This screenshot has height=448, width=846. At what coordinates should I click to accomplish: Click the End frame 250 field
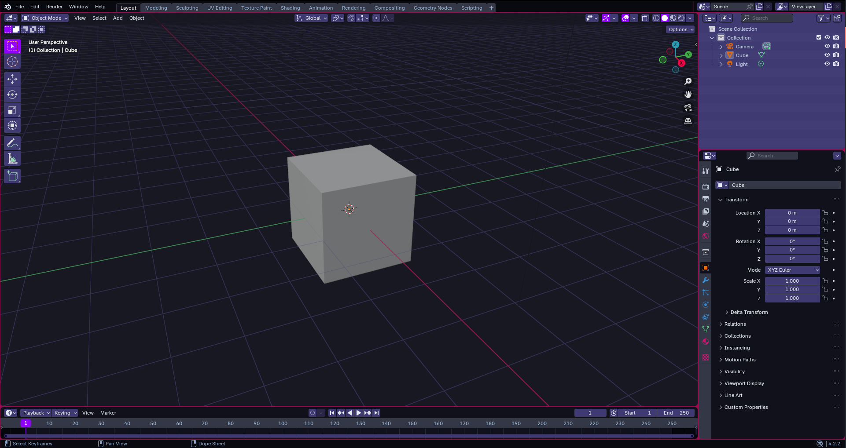(676, 413)
